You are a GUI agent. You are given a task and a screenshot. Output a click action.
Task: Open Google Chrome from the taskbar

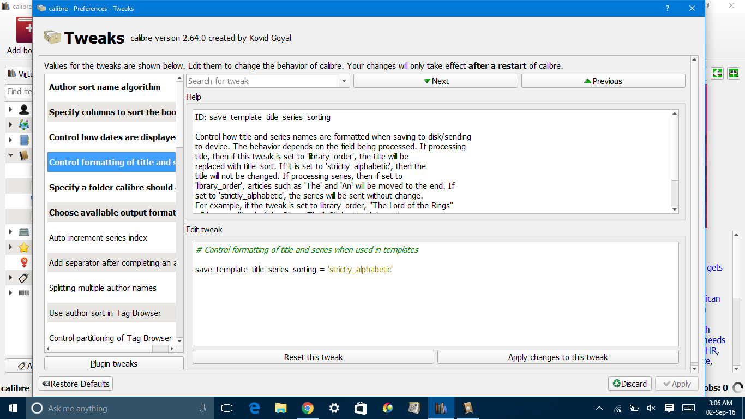coord(308,408)
